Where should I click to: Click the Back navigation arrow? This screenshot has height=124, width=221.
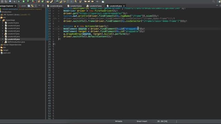coord(93,1)
